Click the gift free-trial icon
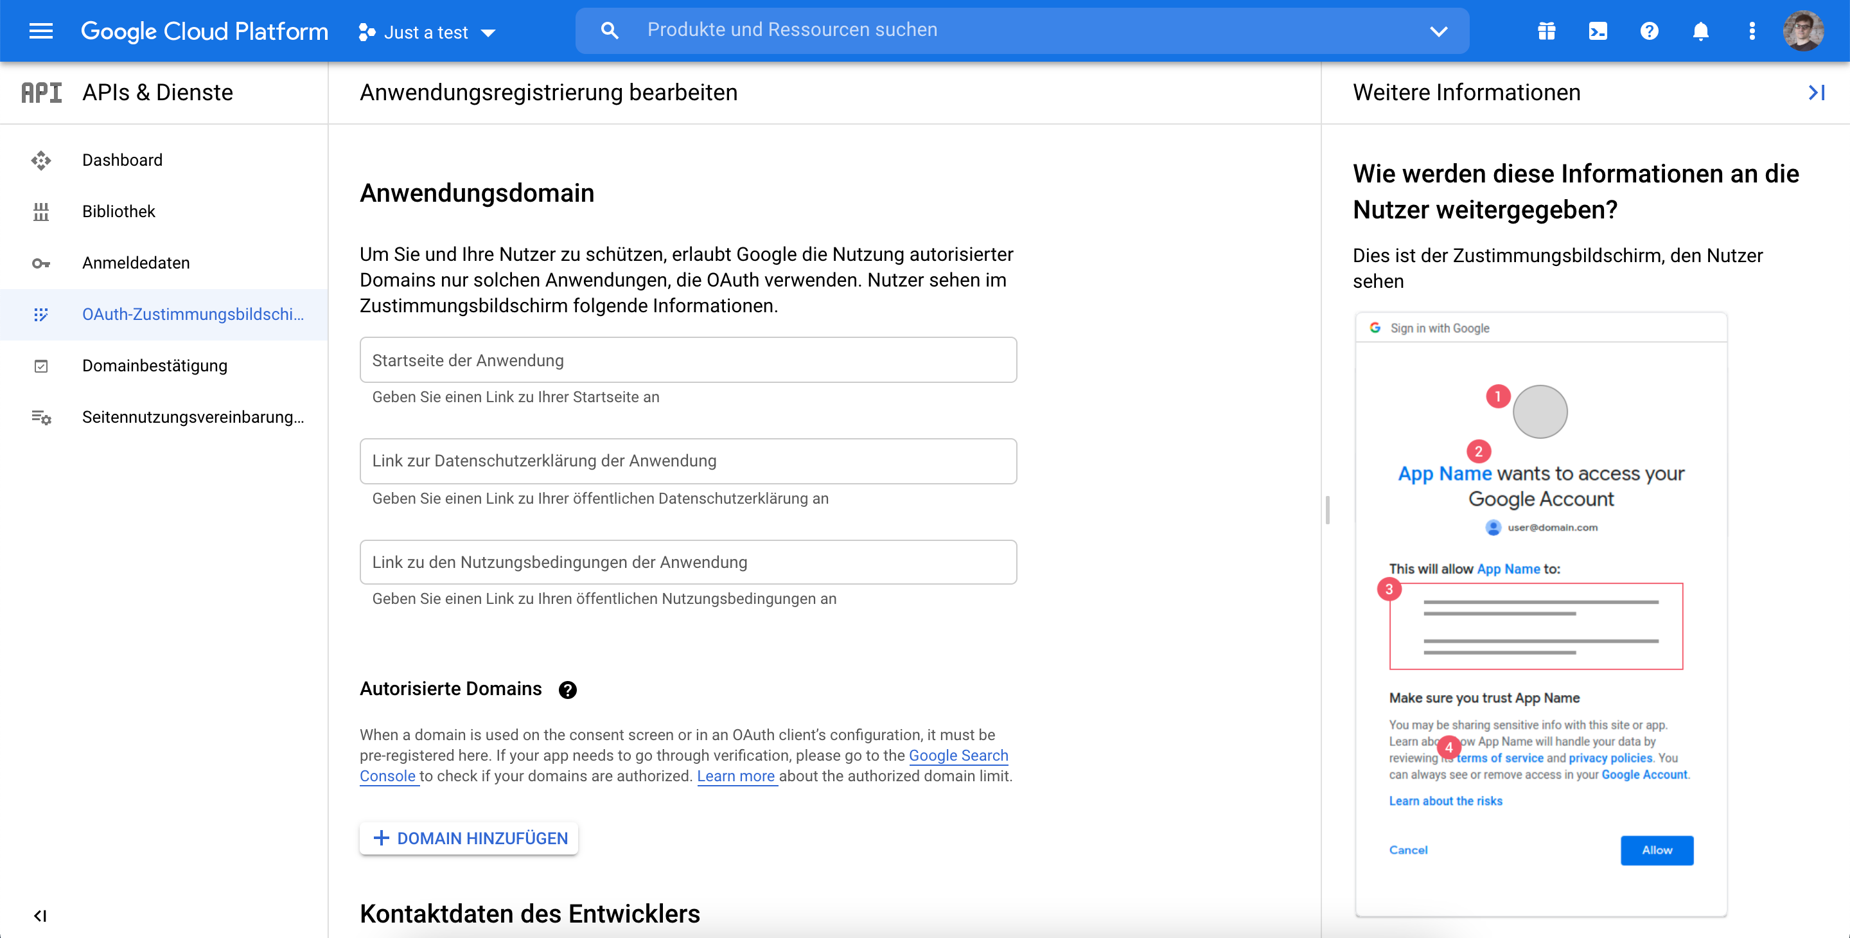Viewport: 1850px width, 938px height. coord(1546,31)
